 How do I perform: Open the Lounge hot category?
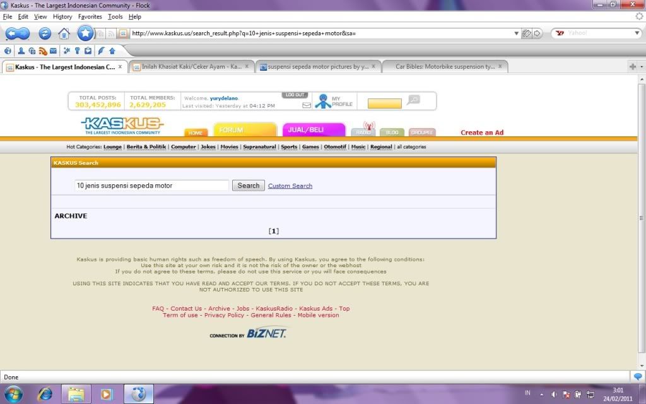(112, 146)
